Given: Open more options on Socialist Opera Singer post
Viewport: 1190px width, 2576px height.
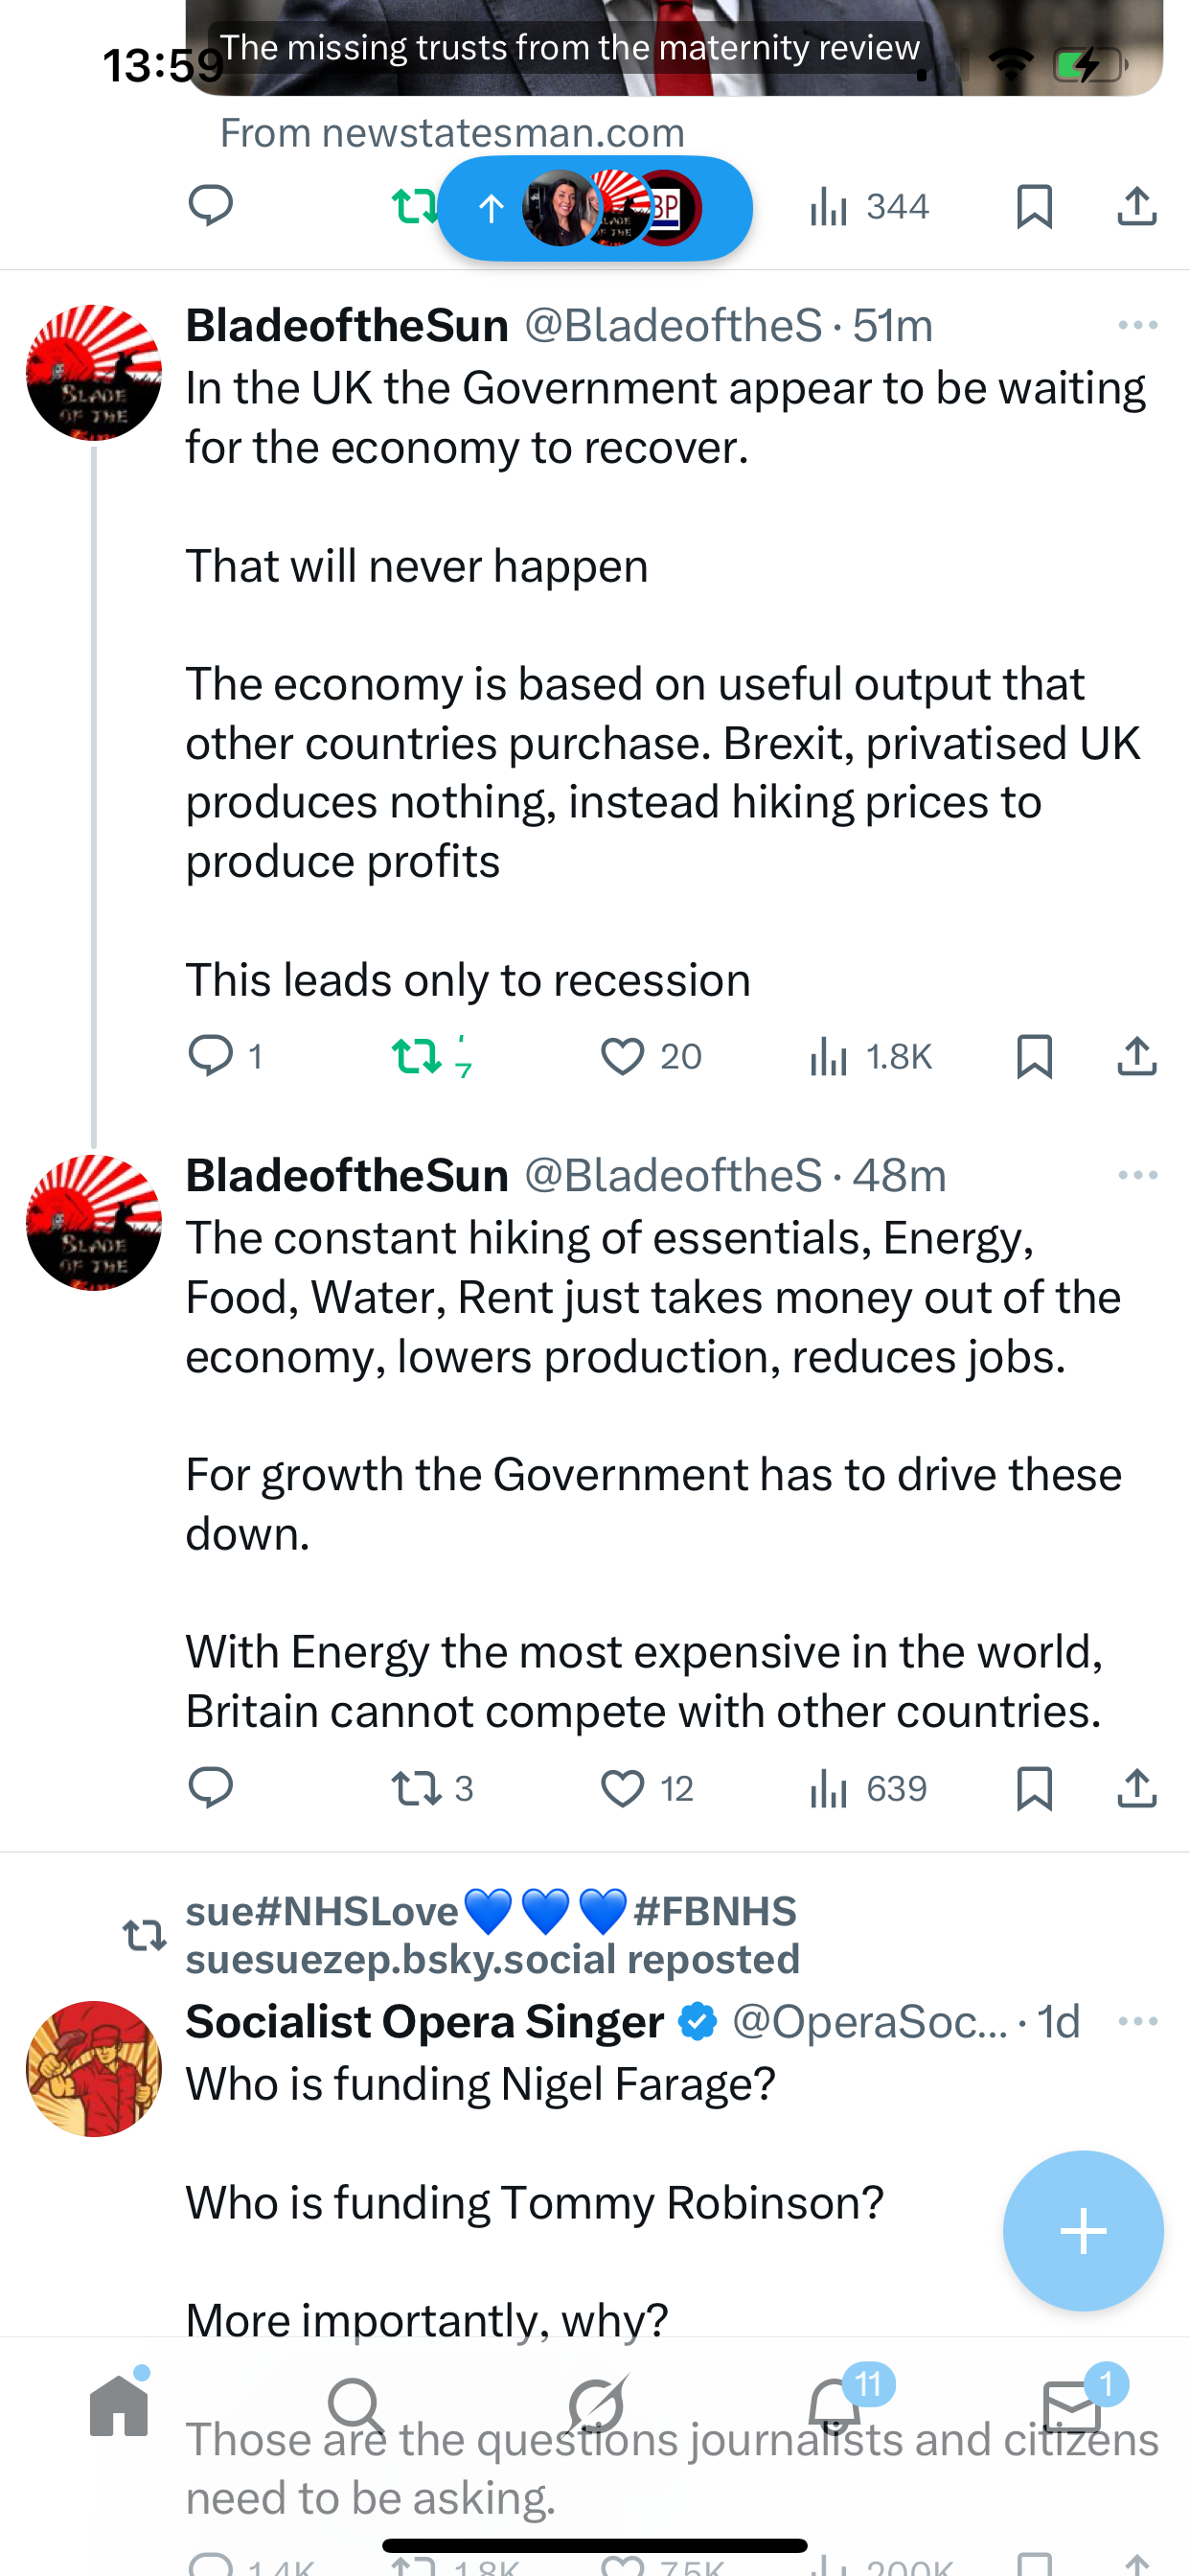Looking at the screenshot, I should tap(1137, 2021).
